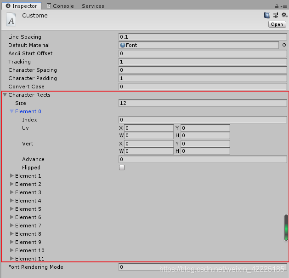Edit the Element 0 Index field

[x=203, y=120]
